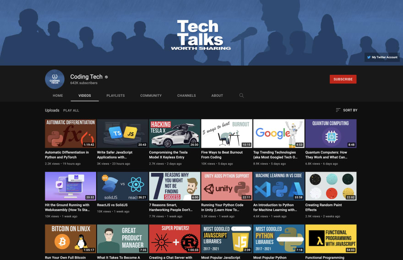Image resolution: width=403 pixels, height=260 pixels.
Task: Click title Automatic Differentiation in Python and PyTorch
Action: pyautogui.click(x=67, y=155)
